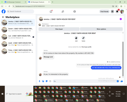Open Daniel conversation in list
Screen dimensions: 127x102
coord(18,30)
